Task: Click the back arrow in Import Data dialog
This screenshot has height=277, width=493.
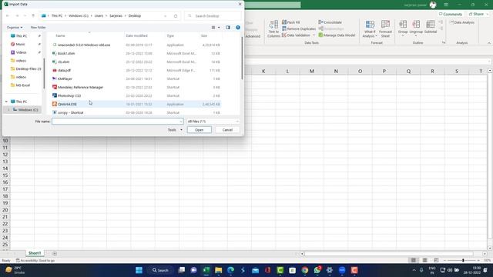Action: [x=8, y=15]
